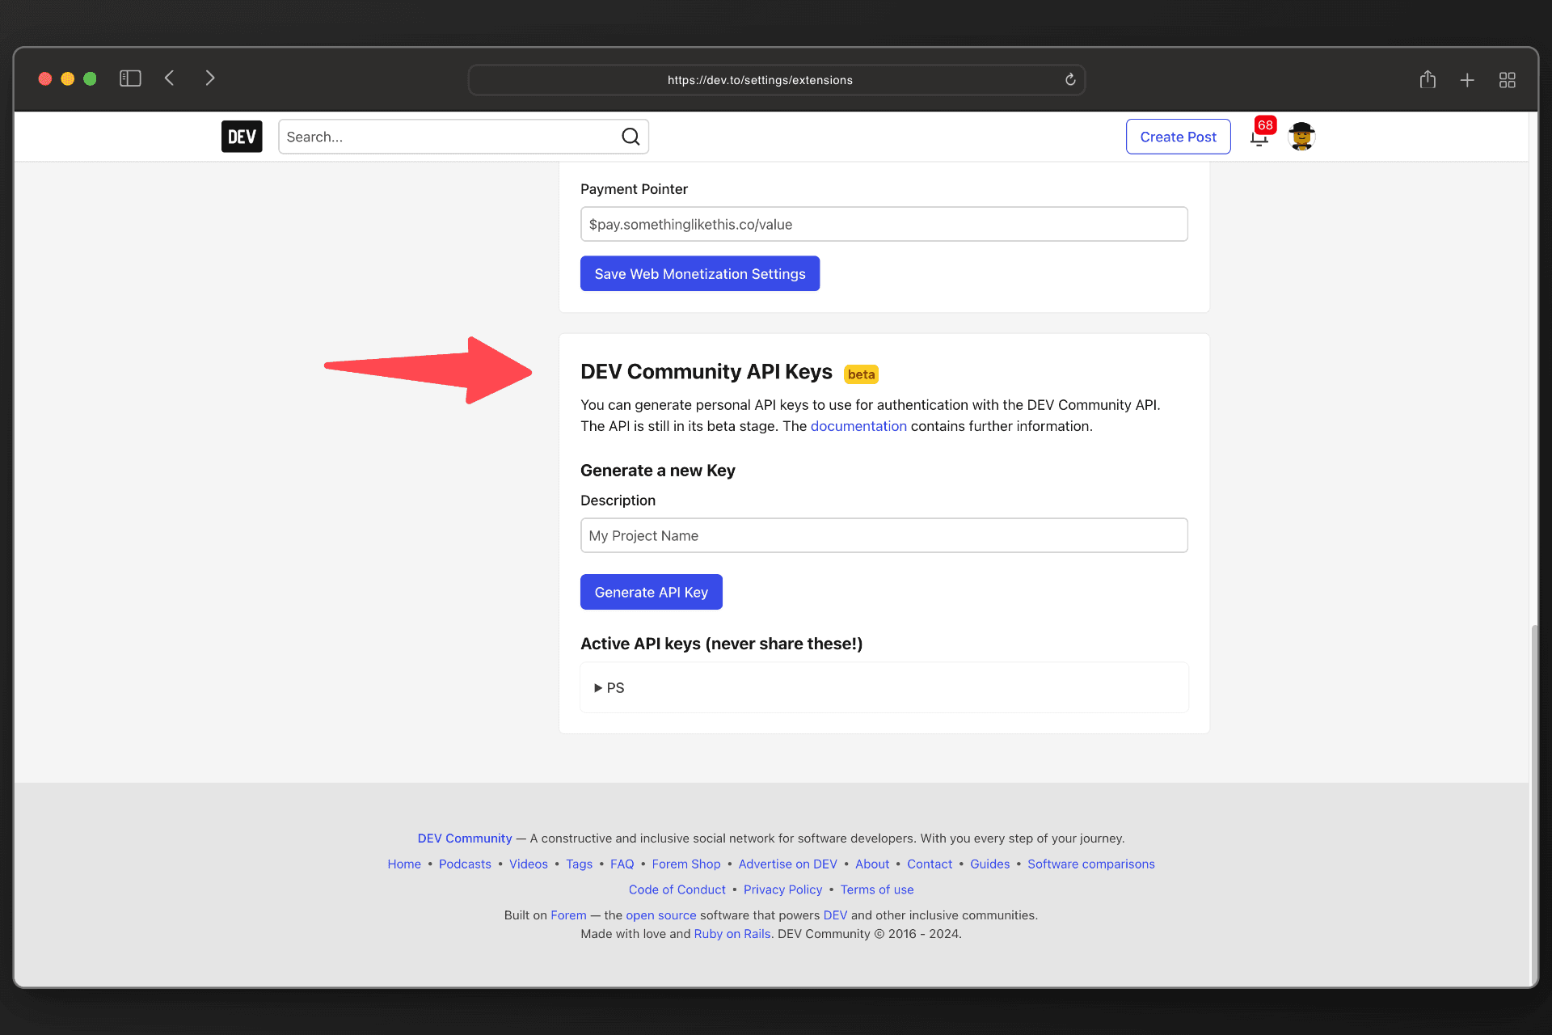Toggle the browser sidebar icon
This screenshot has height=1035, width=1552.
coord(130,78)
